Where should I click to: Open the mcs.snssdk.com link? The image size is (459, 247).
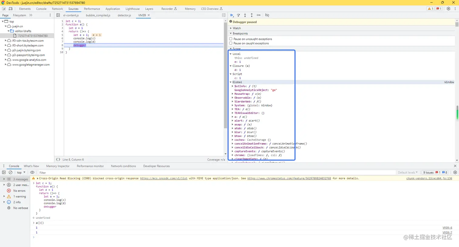point(164,178)
